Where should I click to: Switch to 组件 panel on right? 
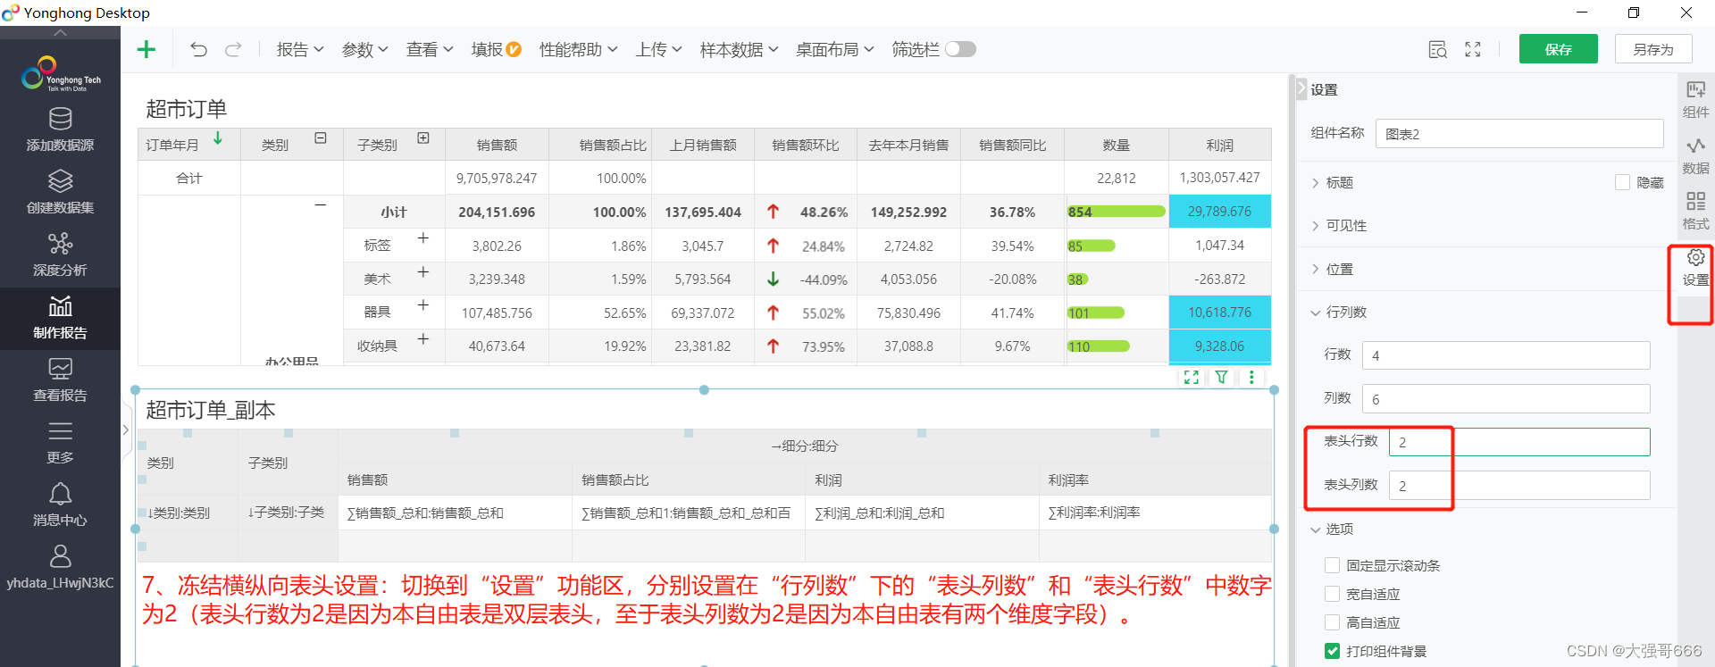click(1695, 99)
